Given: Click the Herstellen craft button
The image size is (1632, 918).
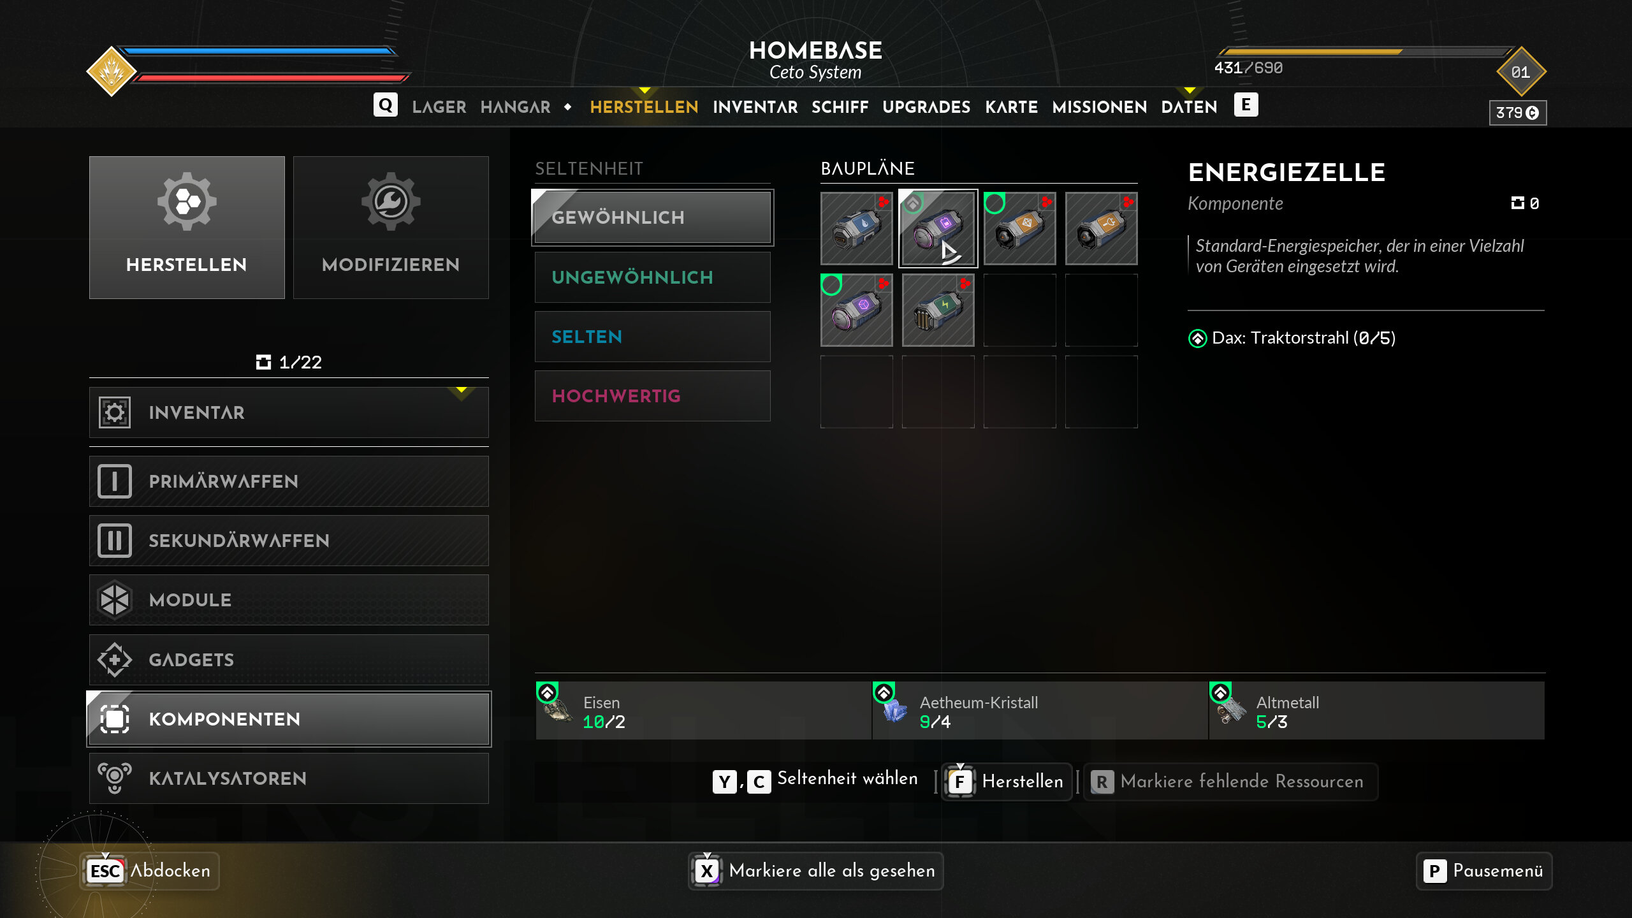Looking at the screenshot, I should point(1007,782).
